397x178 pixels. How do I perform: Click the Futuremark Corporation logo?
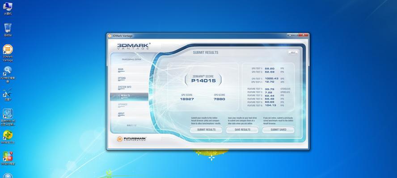[131, 139]
